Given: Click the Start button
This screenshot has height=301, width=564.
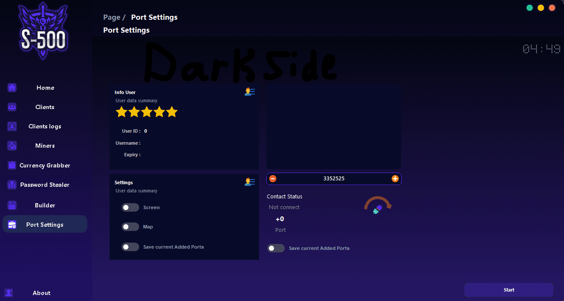Looking at the screenshot, I should point(509,290).
